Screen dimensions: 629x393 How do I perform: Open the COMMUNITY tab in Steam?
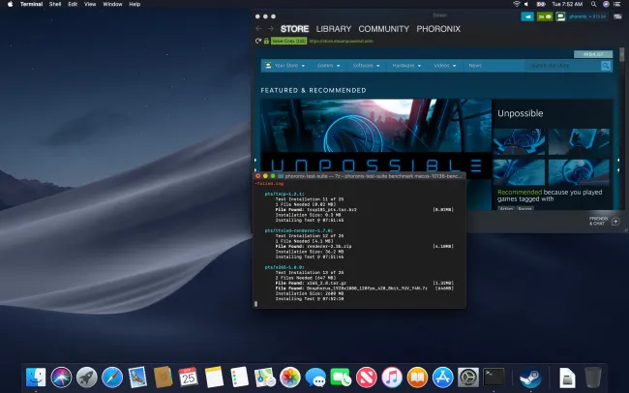tap(384, 29)
